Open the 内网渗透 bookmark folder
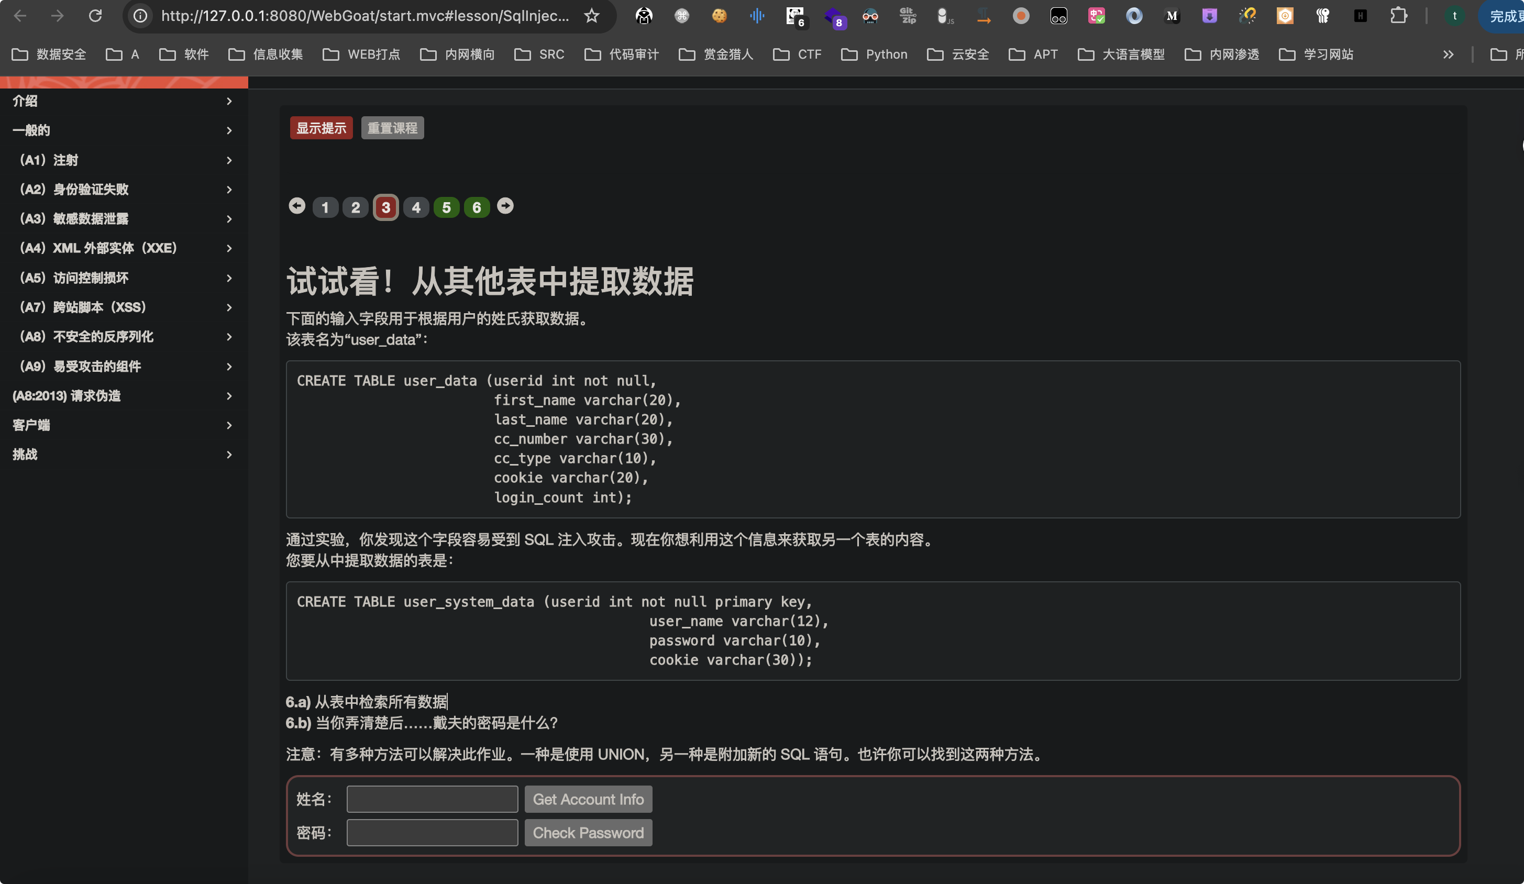 coord(1222,54)
